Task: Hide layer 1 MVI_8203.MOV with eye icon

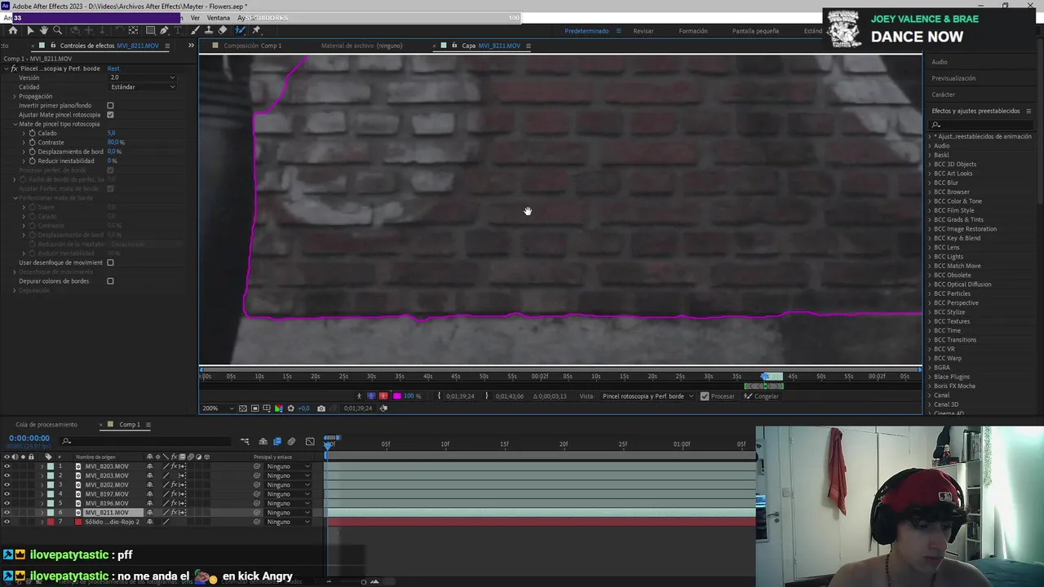Action: pos(7,466)
